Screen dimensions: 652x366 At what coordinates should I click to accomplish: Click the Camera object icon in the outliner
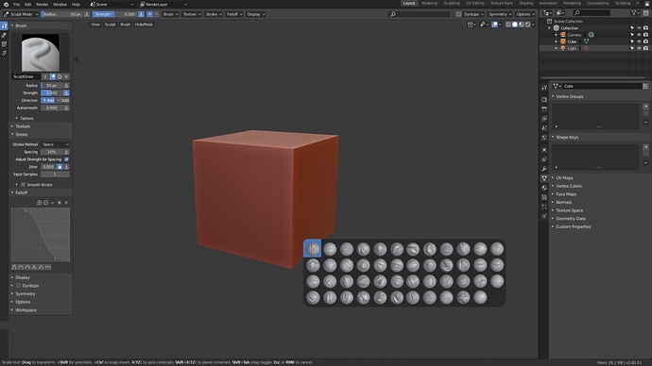(x=563, y=35)
